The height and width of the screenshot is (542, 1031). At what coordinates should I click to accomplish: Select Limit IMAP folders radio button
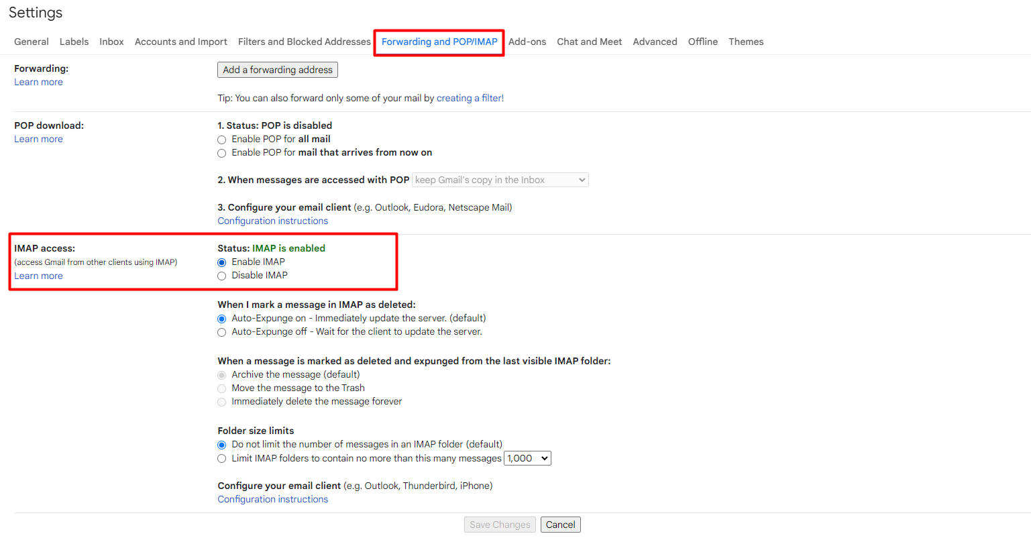click(x=221, y=459)
